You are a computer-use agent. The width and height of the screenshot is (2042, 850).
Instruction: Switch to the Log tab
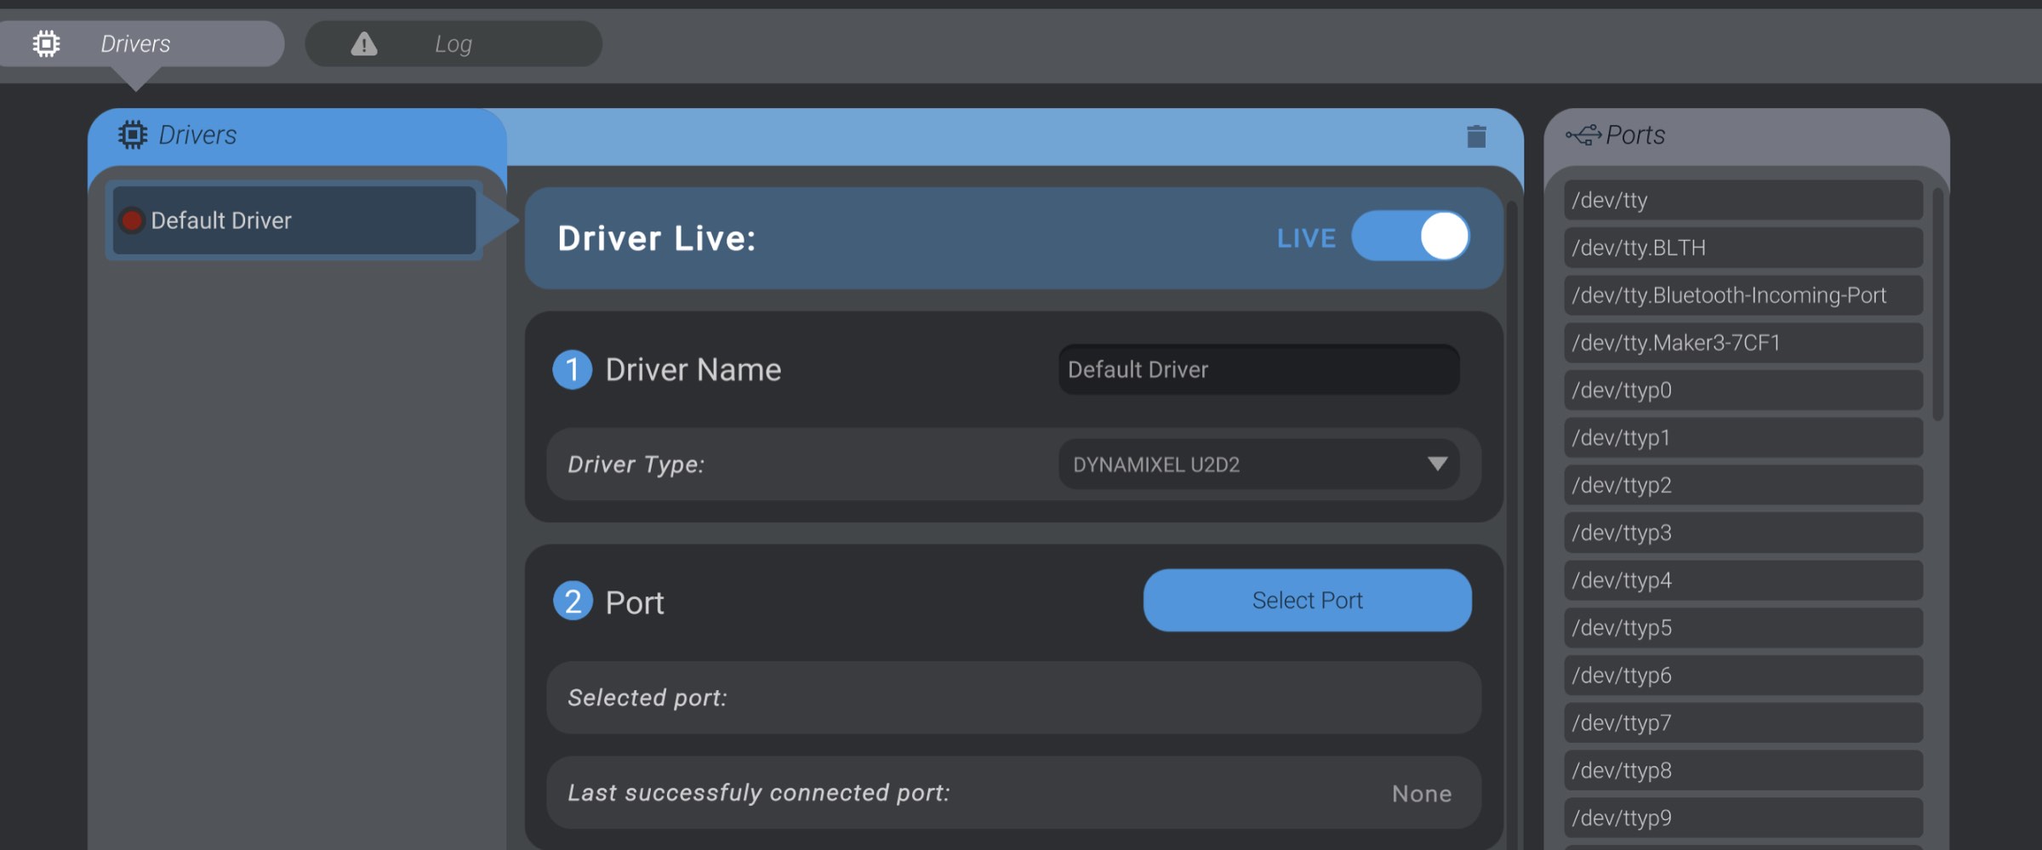click(453, 43)
